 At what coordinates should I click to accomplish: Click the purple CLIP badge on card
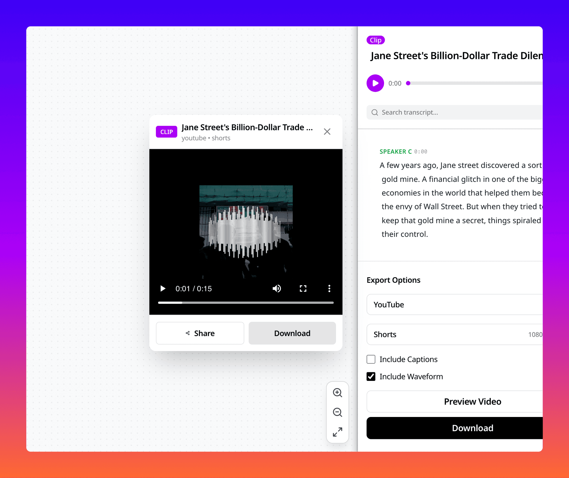click(x=166, y=132)
